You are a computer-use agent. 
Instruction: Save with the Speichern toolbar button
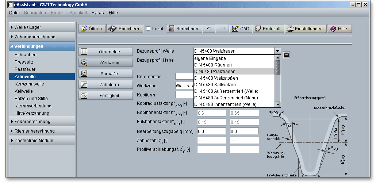click(x=124, y=29)
